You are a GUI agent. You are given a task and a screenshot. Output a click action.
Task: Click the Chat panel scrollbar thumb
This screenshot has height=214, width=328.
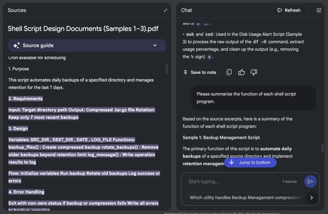point(323,149)
